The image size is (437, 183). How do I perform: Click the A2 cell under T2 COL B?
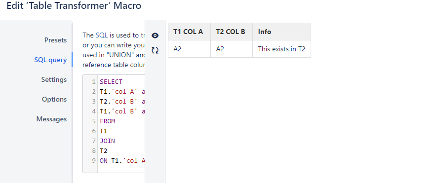pos(232,49)
